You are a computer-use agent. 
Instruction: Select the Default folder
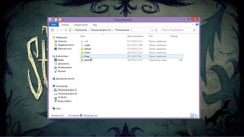132,49
